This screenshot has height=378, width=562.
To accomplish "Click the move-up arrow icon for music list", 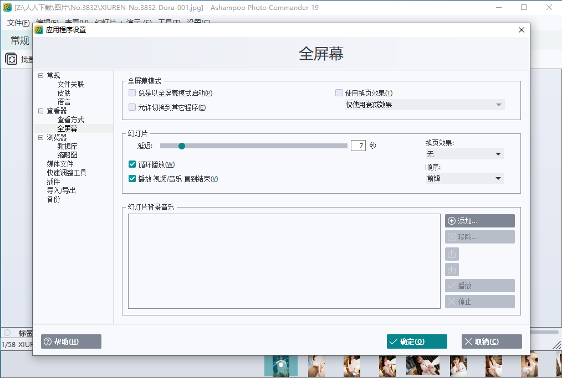I will pyautogui.click(x=451, y=253).
